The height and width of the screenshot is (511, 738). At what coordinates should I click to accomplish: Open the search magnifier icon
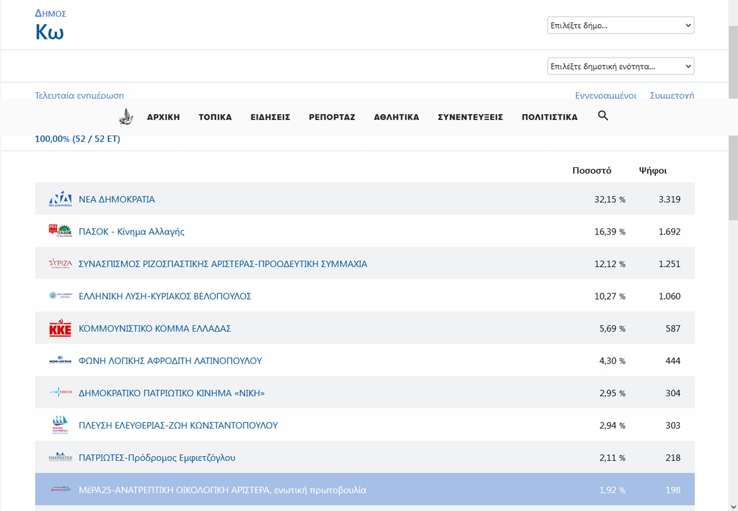point(603,116)
